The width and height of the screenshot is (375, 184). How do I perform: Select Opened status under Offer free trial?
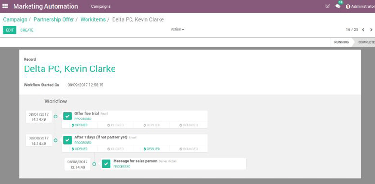click(x=80, y=125)
